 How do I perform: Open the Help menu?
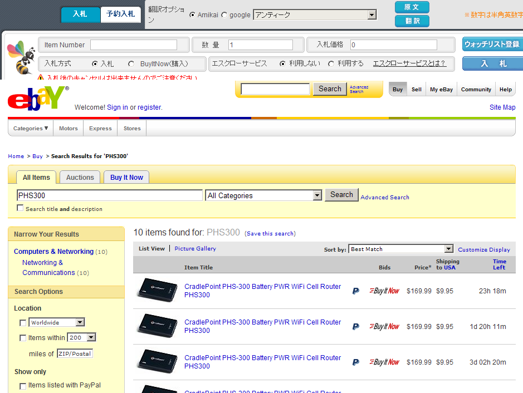point(505,89)
